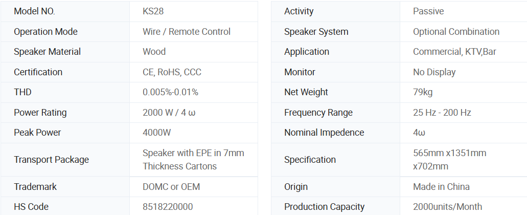Select the Optional Combination speaker system value
The height and width of the screenshot is (215, 527).
(456, 32)
